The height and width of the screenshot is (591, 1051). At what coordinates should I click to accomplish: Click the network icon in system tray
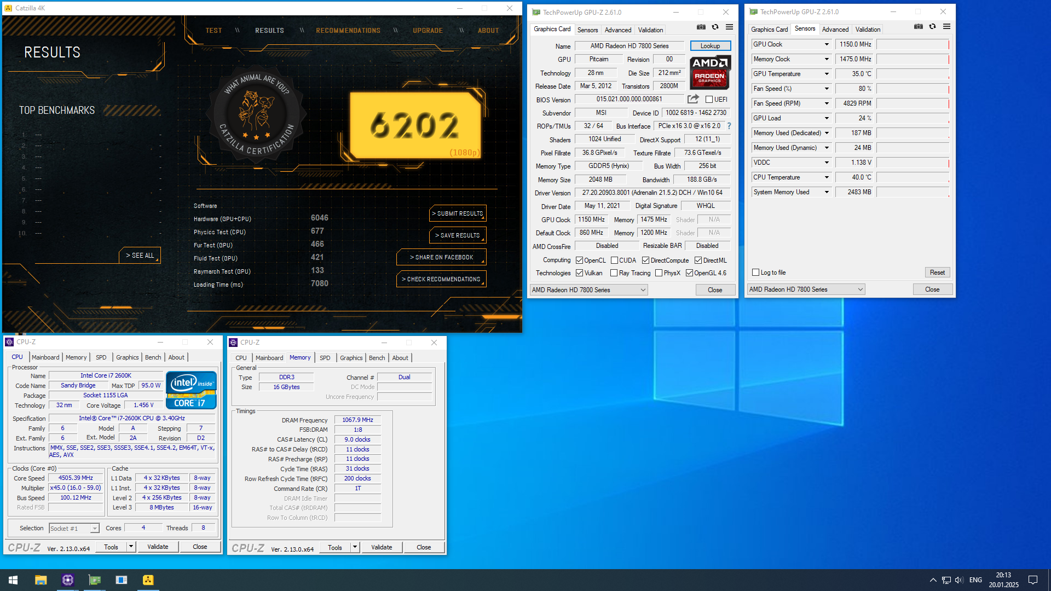(946, 580)
